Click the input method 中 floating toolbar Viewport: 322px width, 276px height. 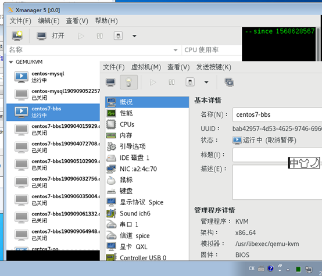point(304,163)
